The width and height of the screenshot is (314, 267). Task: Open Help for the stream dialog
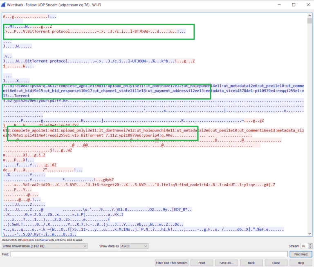coord(301,263)
